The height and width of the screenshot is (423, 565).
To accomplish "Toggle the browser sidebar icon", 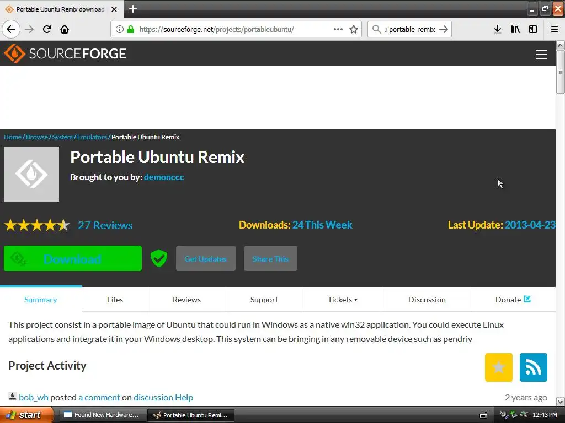I will pyautogui.click(x=533, y=29).
